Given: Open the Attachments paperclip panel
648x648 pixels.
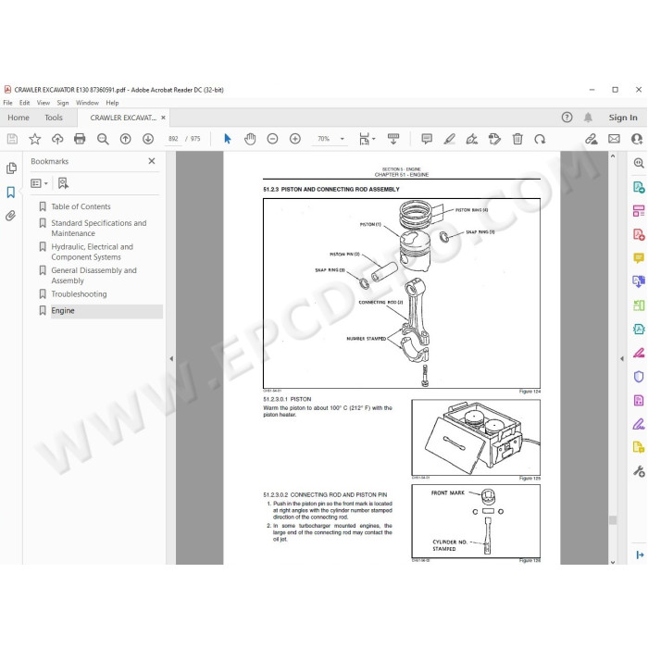Looking at the screenshot, I should [x=11, y=216].
